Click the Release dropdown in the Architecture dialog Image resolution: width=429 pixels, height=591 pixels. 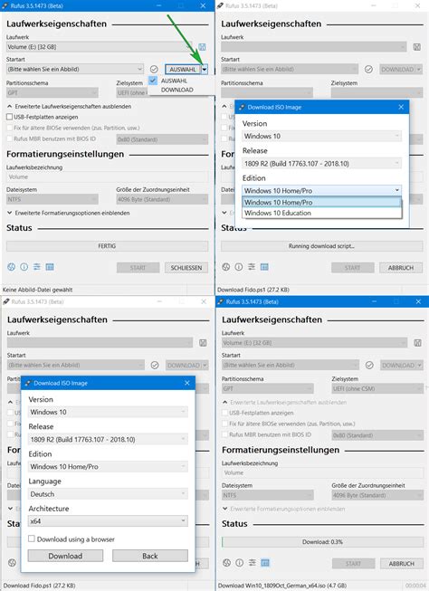(108, 440)
